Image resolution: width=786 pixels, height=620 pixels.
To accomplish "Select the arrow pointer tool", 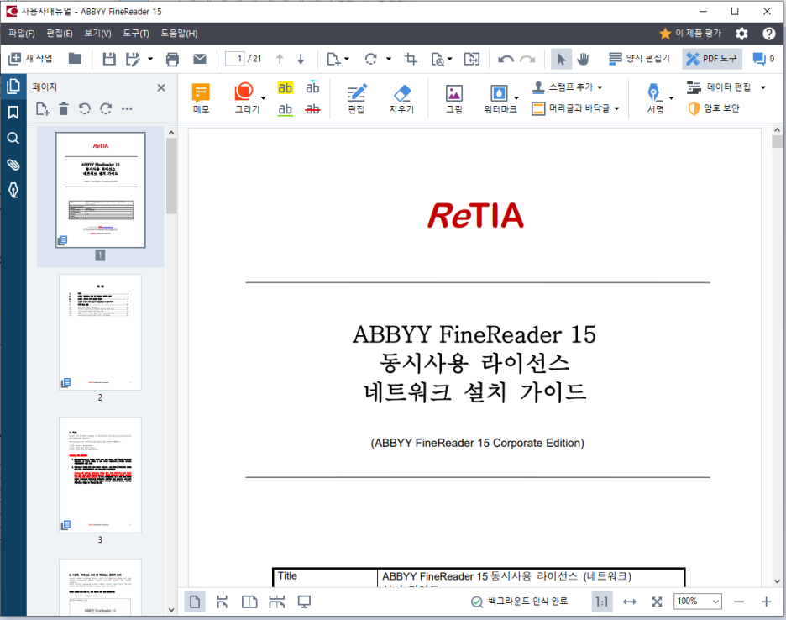I will tap(561, 59).
